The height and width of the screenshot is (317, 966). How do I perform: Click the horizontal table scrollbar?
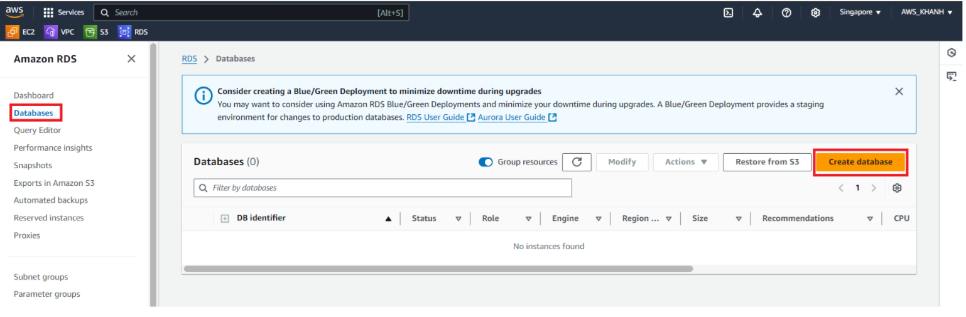438,269
